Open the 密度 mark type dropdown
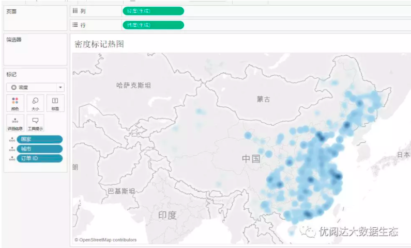 click(x=32, y=88)
